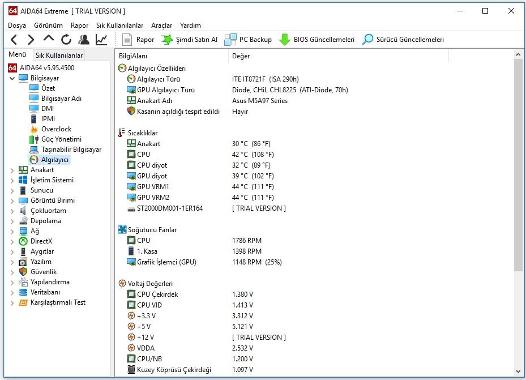Open BIOS Güncellemeleri
Image resolution: width=526 pixels, height=380 pixels.
(x=317, y=40)
